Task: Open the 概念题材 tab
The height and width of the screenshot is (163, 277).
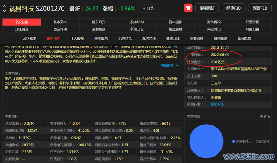Action: (175, 29)
